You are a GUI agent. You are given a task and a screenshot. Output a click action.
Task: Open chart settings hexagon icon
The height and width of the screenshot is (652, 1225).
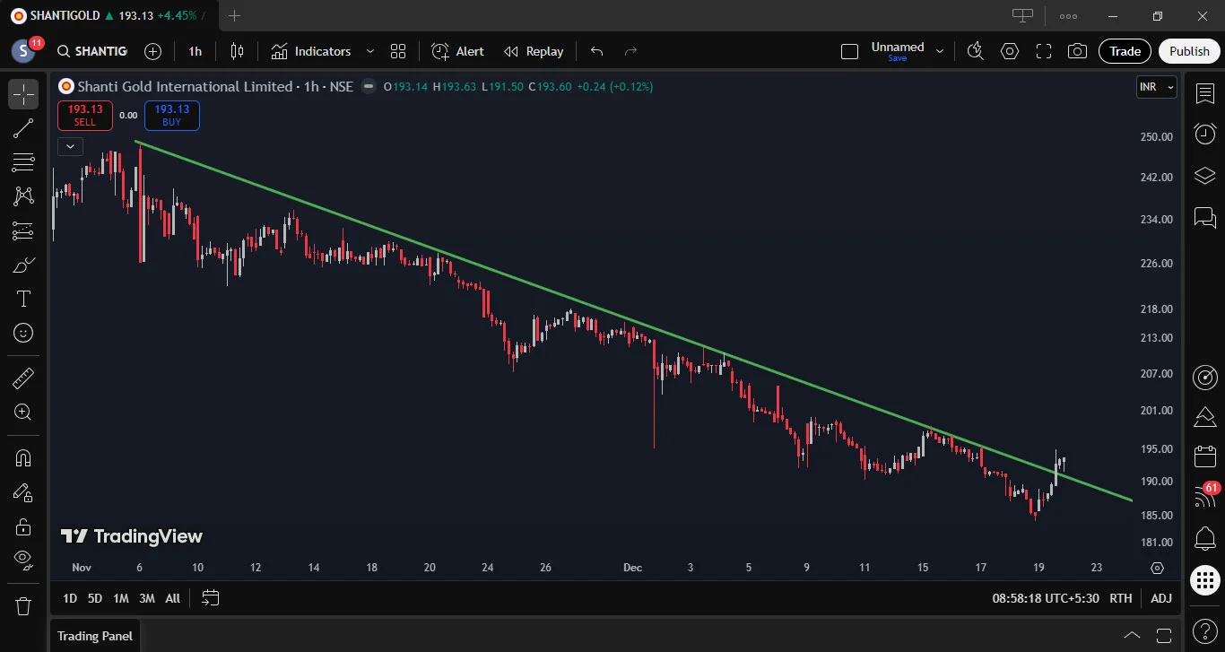[1010, 51]
